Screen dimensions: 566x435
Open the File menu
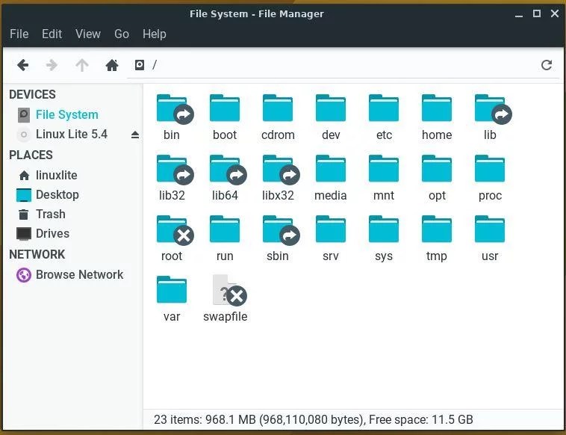pos(19,34)
